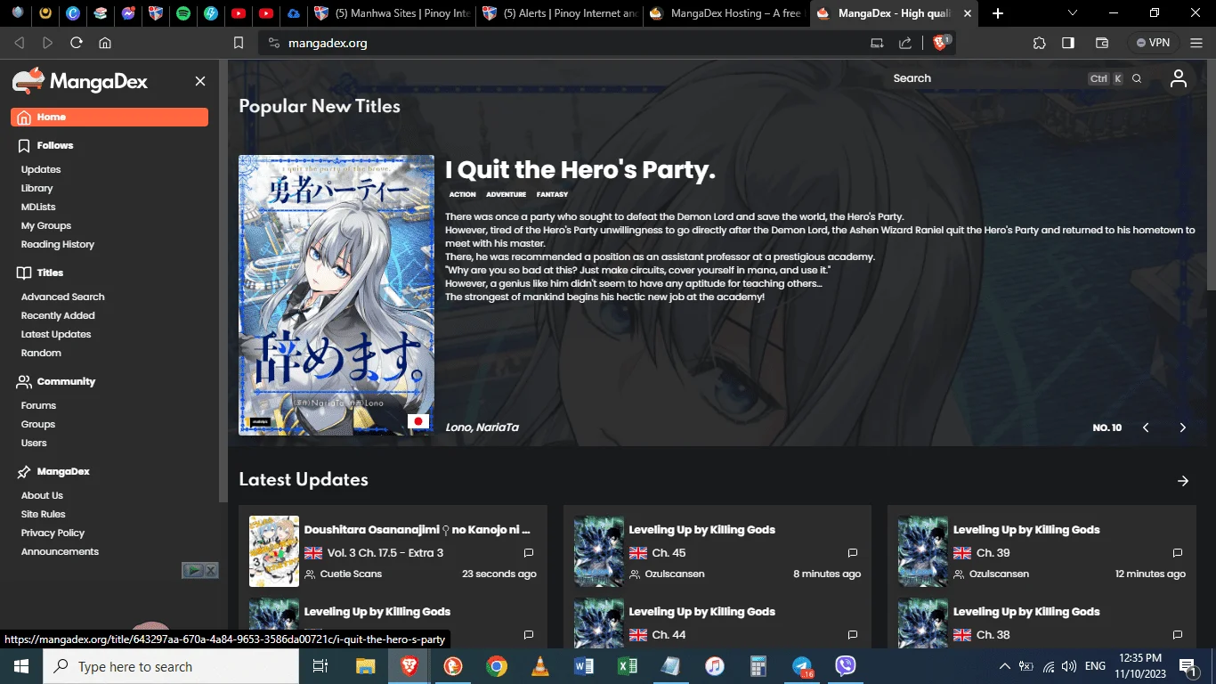
Task: Switch to the Manhwa Sites tab
Action: click(392, 13)
